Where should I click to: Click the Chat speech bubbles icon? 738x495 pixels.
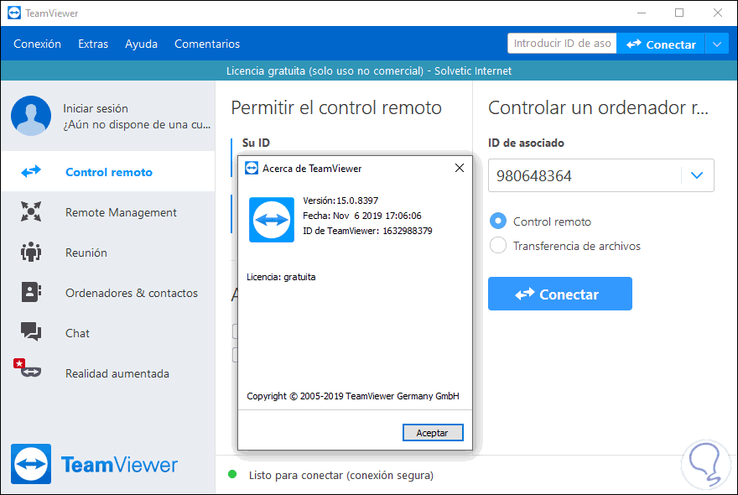31,331
